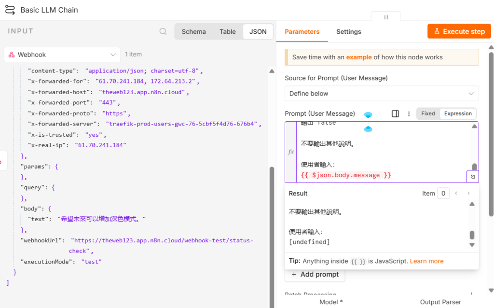Click the "1 item" count label
The image size is (494, 308).
click(133, 54)
